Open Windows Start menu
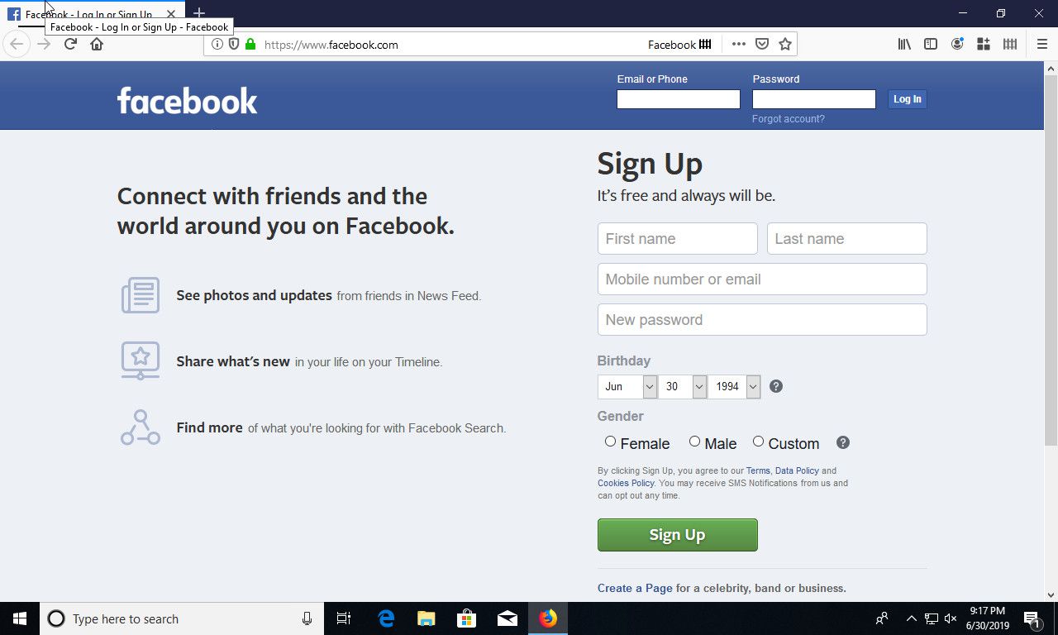The height and width of the screenshot is (635, 1058). [x=20, y=618]
